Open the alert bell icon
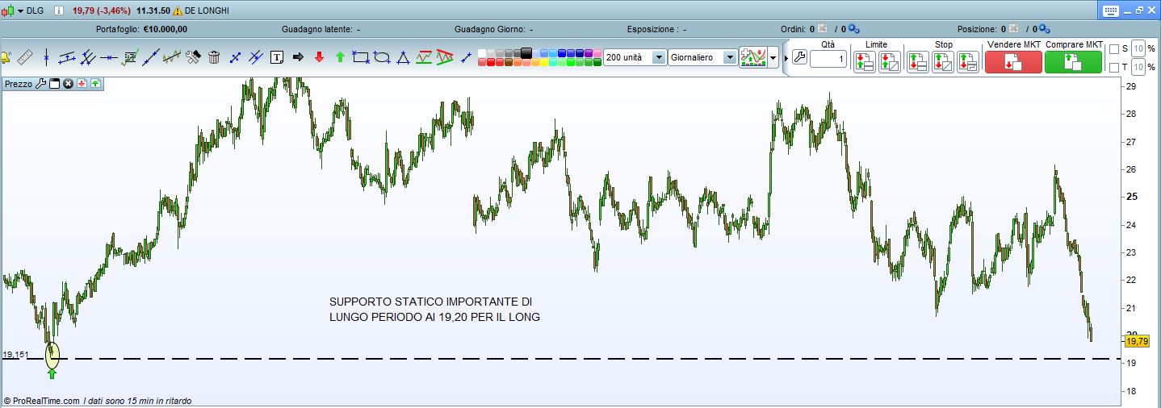Image resolution: width=1161 pixels, height=408 pixels. [5, 57]
